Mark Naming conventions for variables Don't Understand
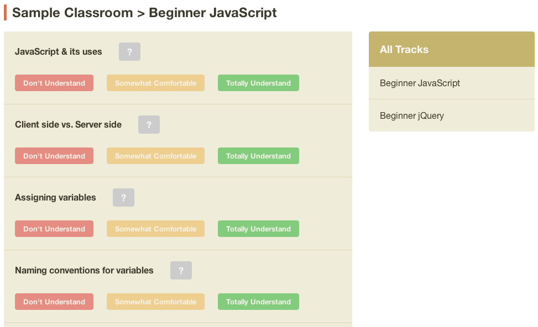This screenshot has height=327, width=538. pos(54,302)
